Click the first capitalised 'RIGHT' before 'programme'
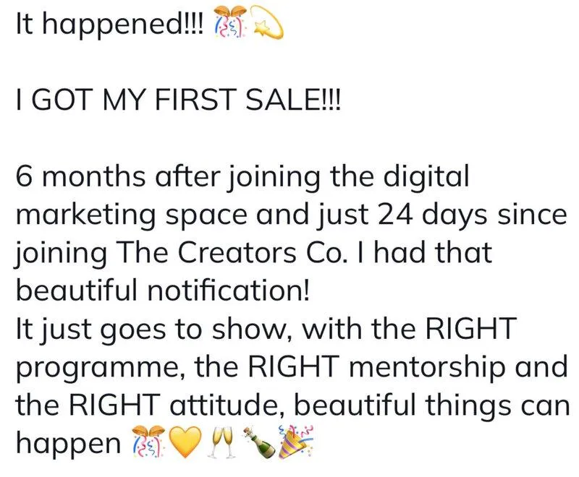This screenshot has height=477, width=579. click(471, 328)
